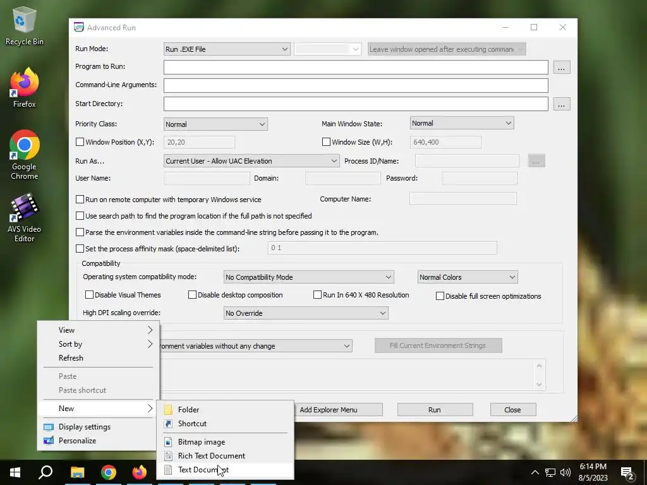Launch Chrome from the taskbar

point(109,472)
